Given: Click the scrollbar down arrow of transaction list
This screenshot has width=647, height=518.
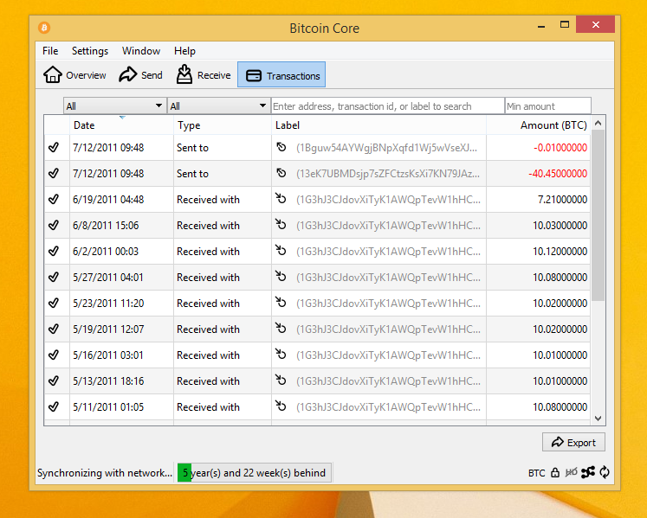Looking at the screenshot, I should tap(598, 419).
